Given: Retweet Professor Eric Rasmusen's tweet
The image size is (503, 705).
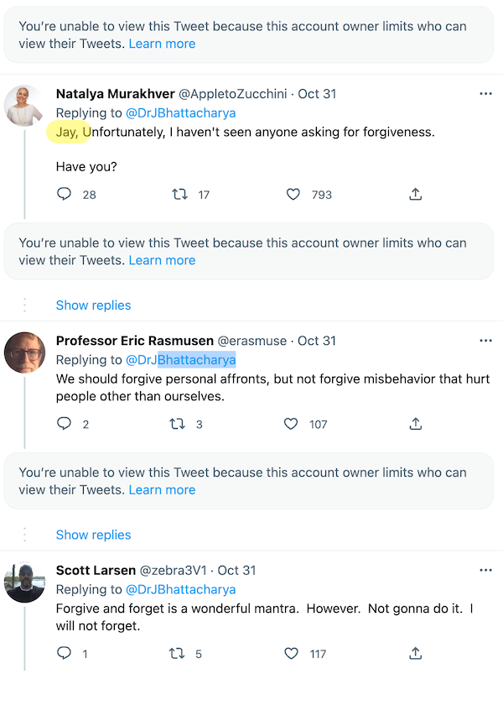Looking at the screenshot, I should click(177, 424).
